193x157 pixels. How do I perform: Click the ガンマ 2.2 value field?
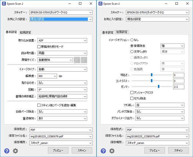pyautogui.click(x=179, y=87)
